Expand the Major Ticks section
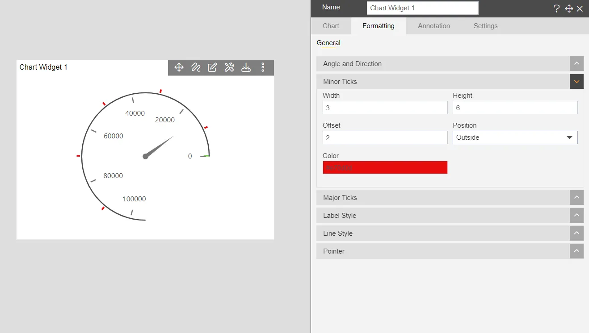Viewport: 589px width, 333px height. click(x=576, y=197)
